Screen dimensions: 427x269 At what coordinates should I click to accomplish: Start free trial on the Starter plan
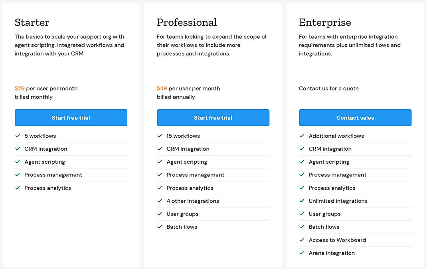coord(71,117)
